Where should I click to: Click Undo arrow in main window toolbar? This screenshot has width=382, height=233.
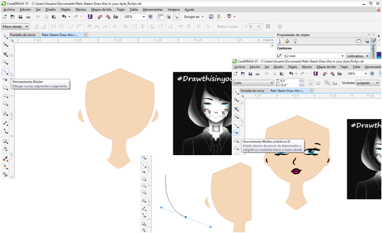tap(64, 17)
